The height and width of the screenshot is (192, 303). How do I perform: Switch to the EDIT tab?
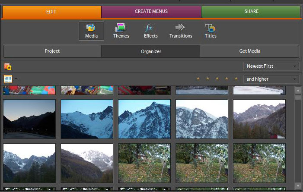(x=51, y=12)
